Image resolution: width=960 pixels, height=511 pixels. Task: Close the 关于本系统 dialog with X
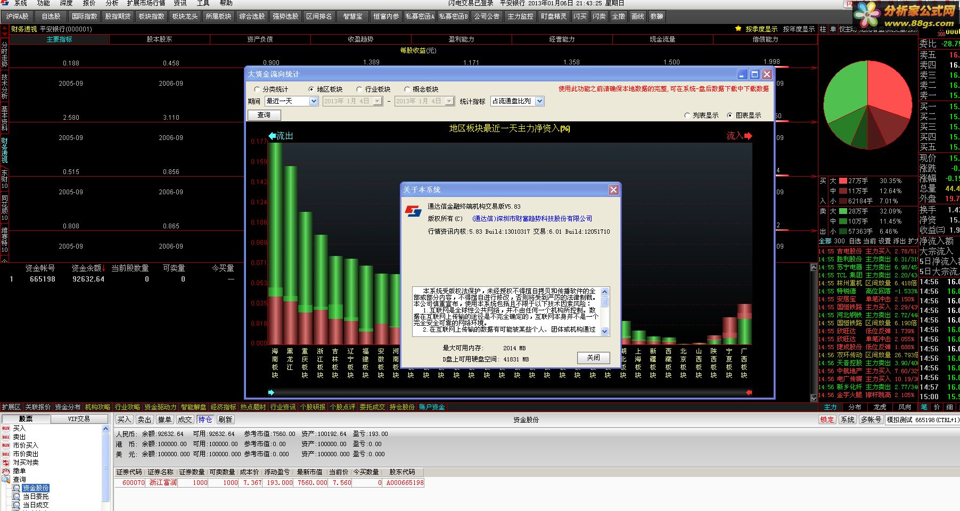pyautogui.click(x=613, y=189)
